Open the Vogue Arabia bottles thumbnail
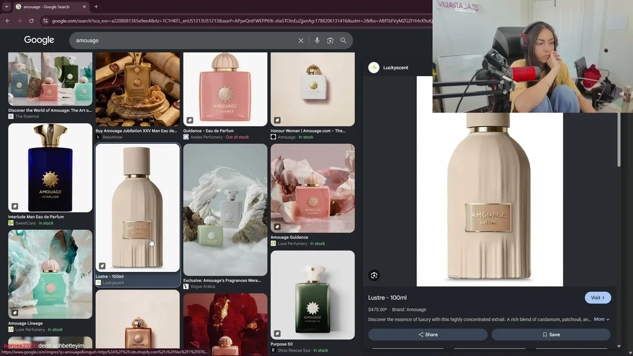The width and height of the screenshot is (633, 356). click(x=225, y=210)
